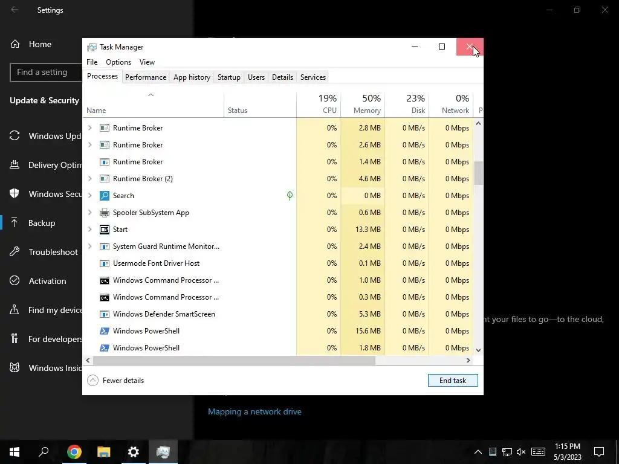The image size is (619, 464).
Task: Switch to the App history tab
Action: tap(192, 77)
